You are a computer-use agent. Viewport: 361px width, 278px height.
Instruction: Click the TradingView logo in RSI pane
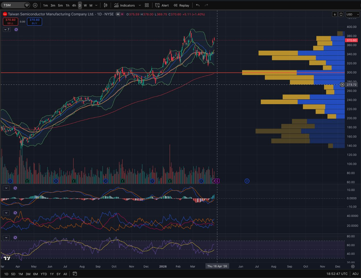pos(7,258)
